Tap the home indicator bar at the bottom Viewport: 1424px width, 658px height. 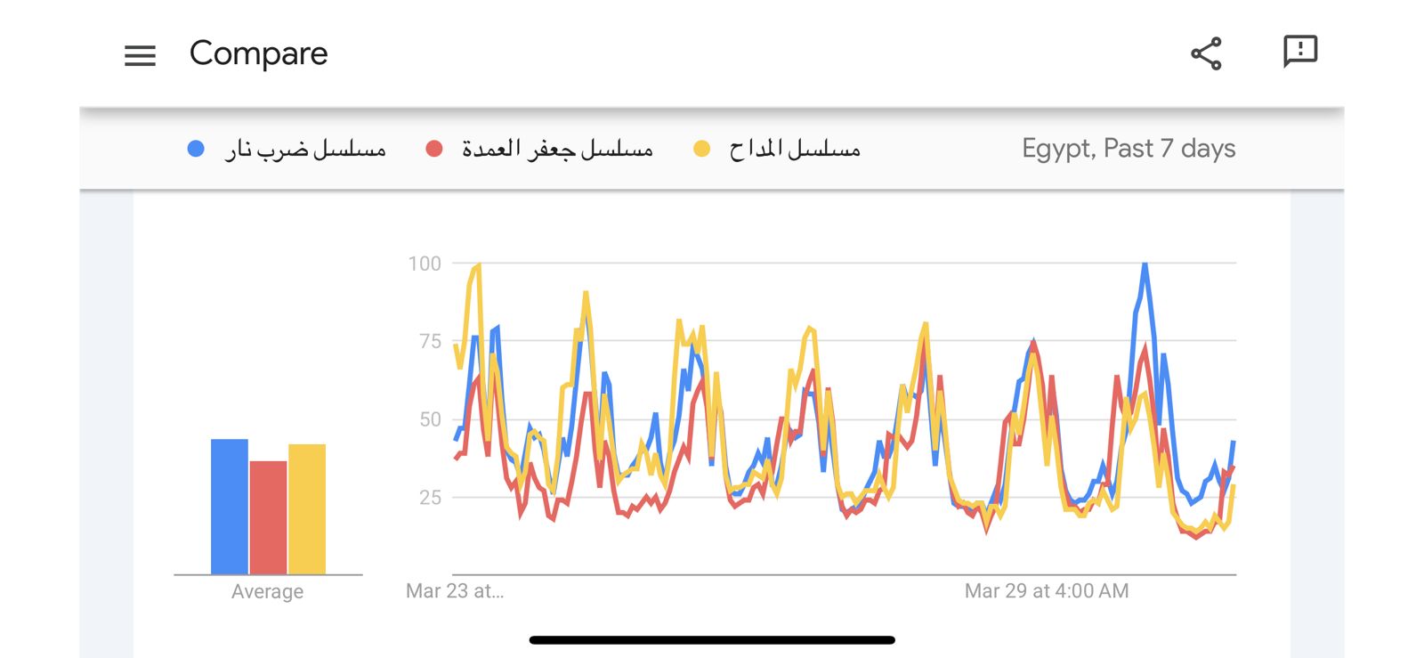click(712, 639)
